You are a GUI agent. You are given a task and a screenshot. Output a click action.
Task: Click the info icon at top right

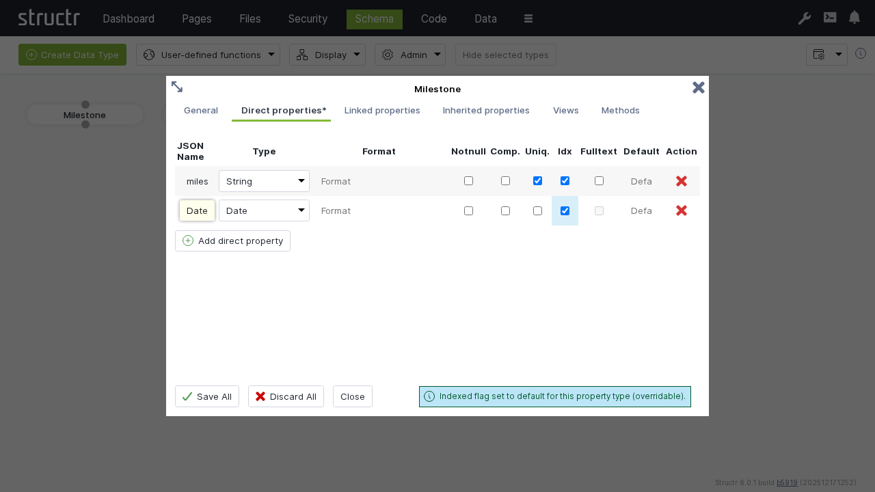861,54
